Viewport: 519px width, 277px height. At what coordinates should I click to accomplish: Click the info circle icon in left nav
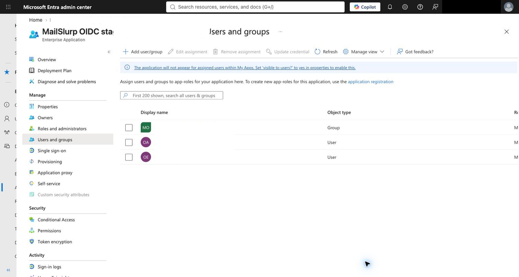pos(7,105)
